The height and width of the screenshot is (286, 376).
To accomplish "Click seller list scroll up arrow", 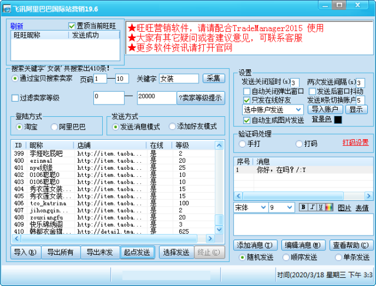I will point(219,145).
